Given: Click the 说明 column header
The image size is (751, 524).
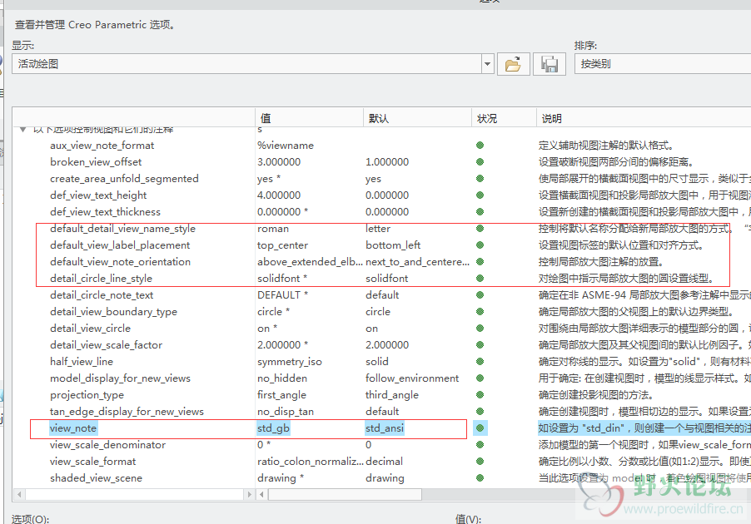Looking at the screenshot, I should click(x=551, y=119).
